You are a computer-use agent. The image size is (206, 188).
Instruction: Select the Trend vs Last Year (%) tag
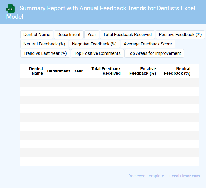[45, 53]
